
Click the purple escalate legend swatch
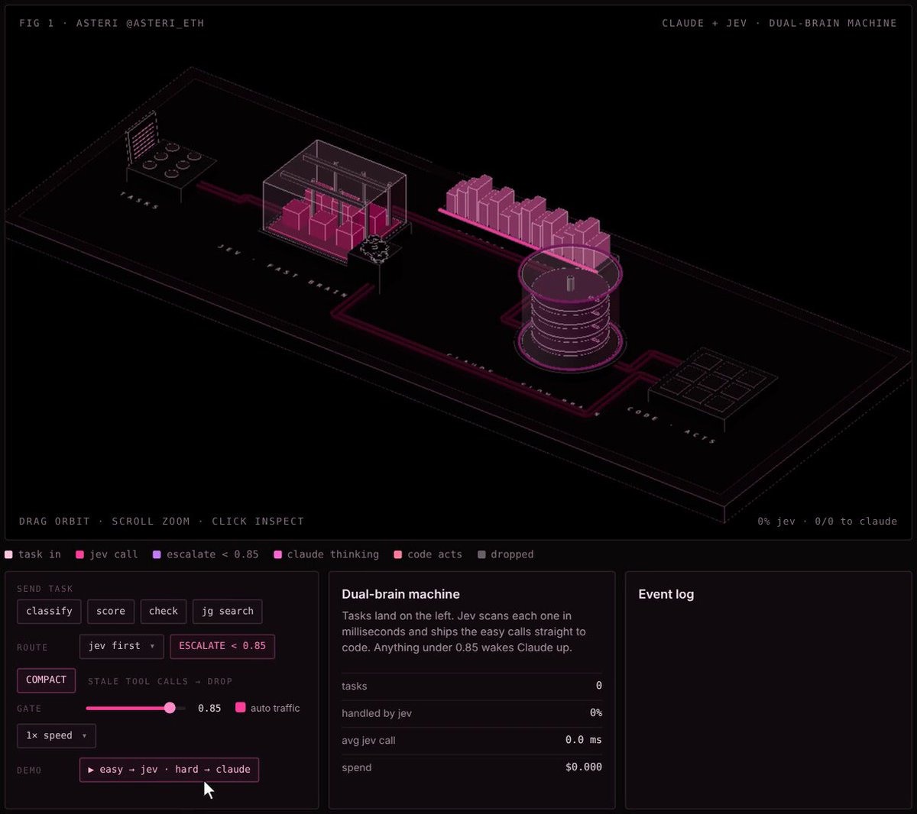point(157,555)
